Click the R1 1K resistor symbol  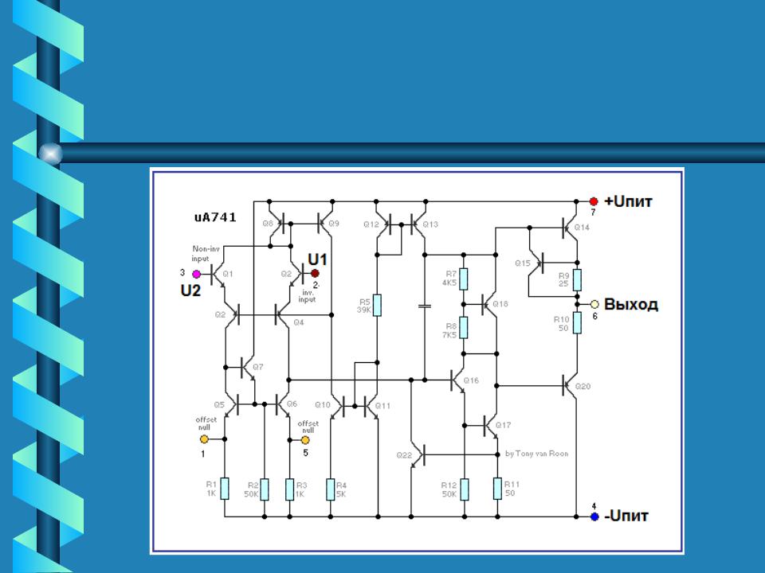click(225, 489)
